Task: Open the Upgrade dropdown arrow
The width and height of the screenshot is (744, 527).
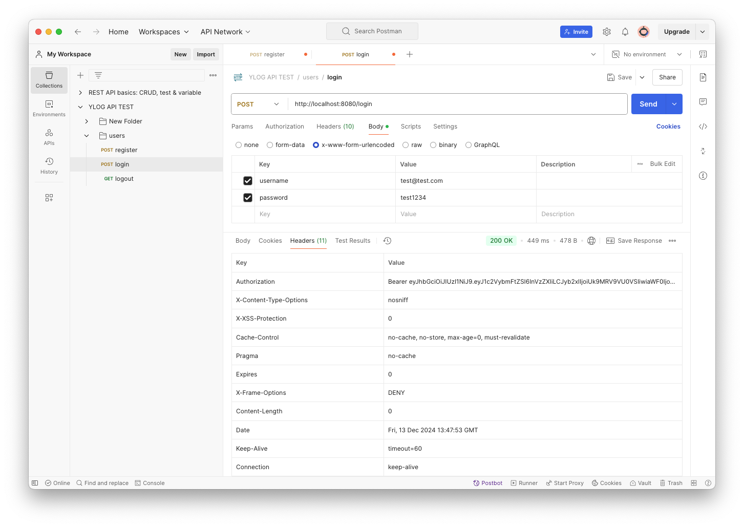Action: pyautogui.click(x=703, y=32)
